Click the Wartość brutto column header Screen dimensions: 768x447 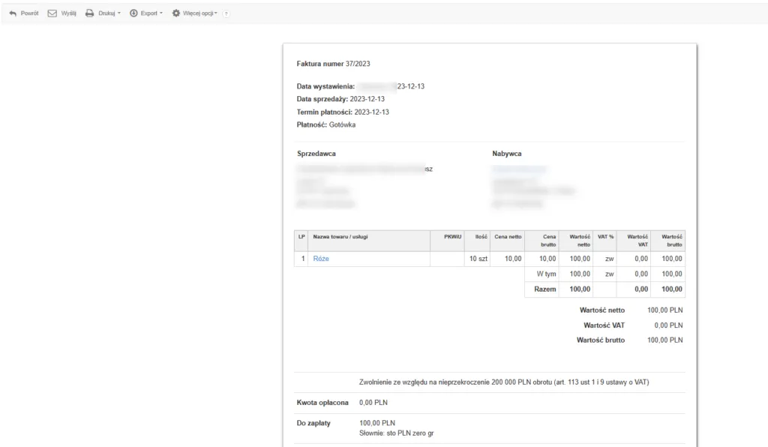[x=668, y=241]
